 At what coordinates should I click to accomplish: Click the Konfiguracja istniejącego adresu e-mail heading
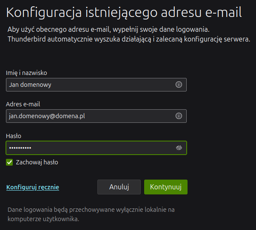point(124,13)
